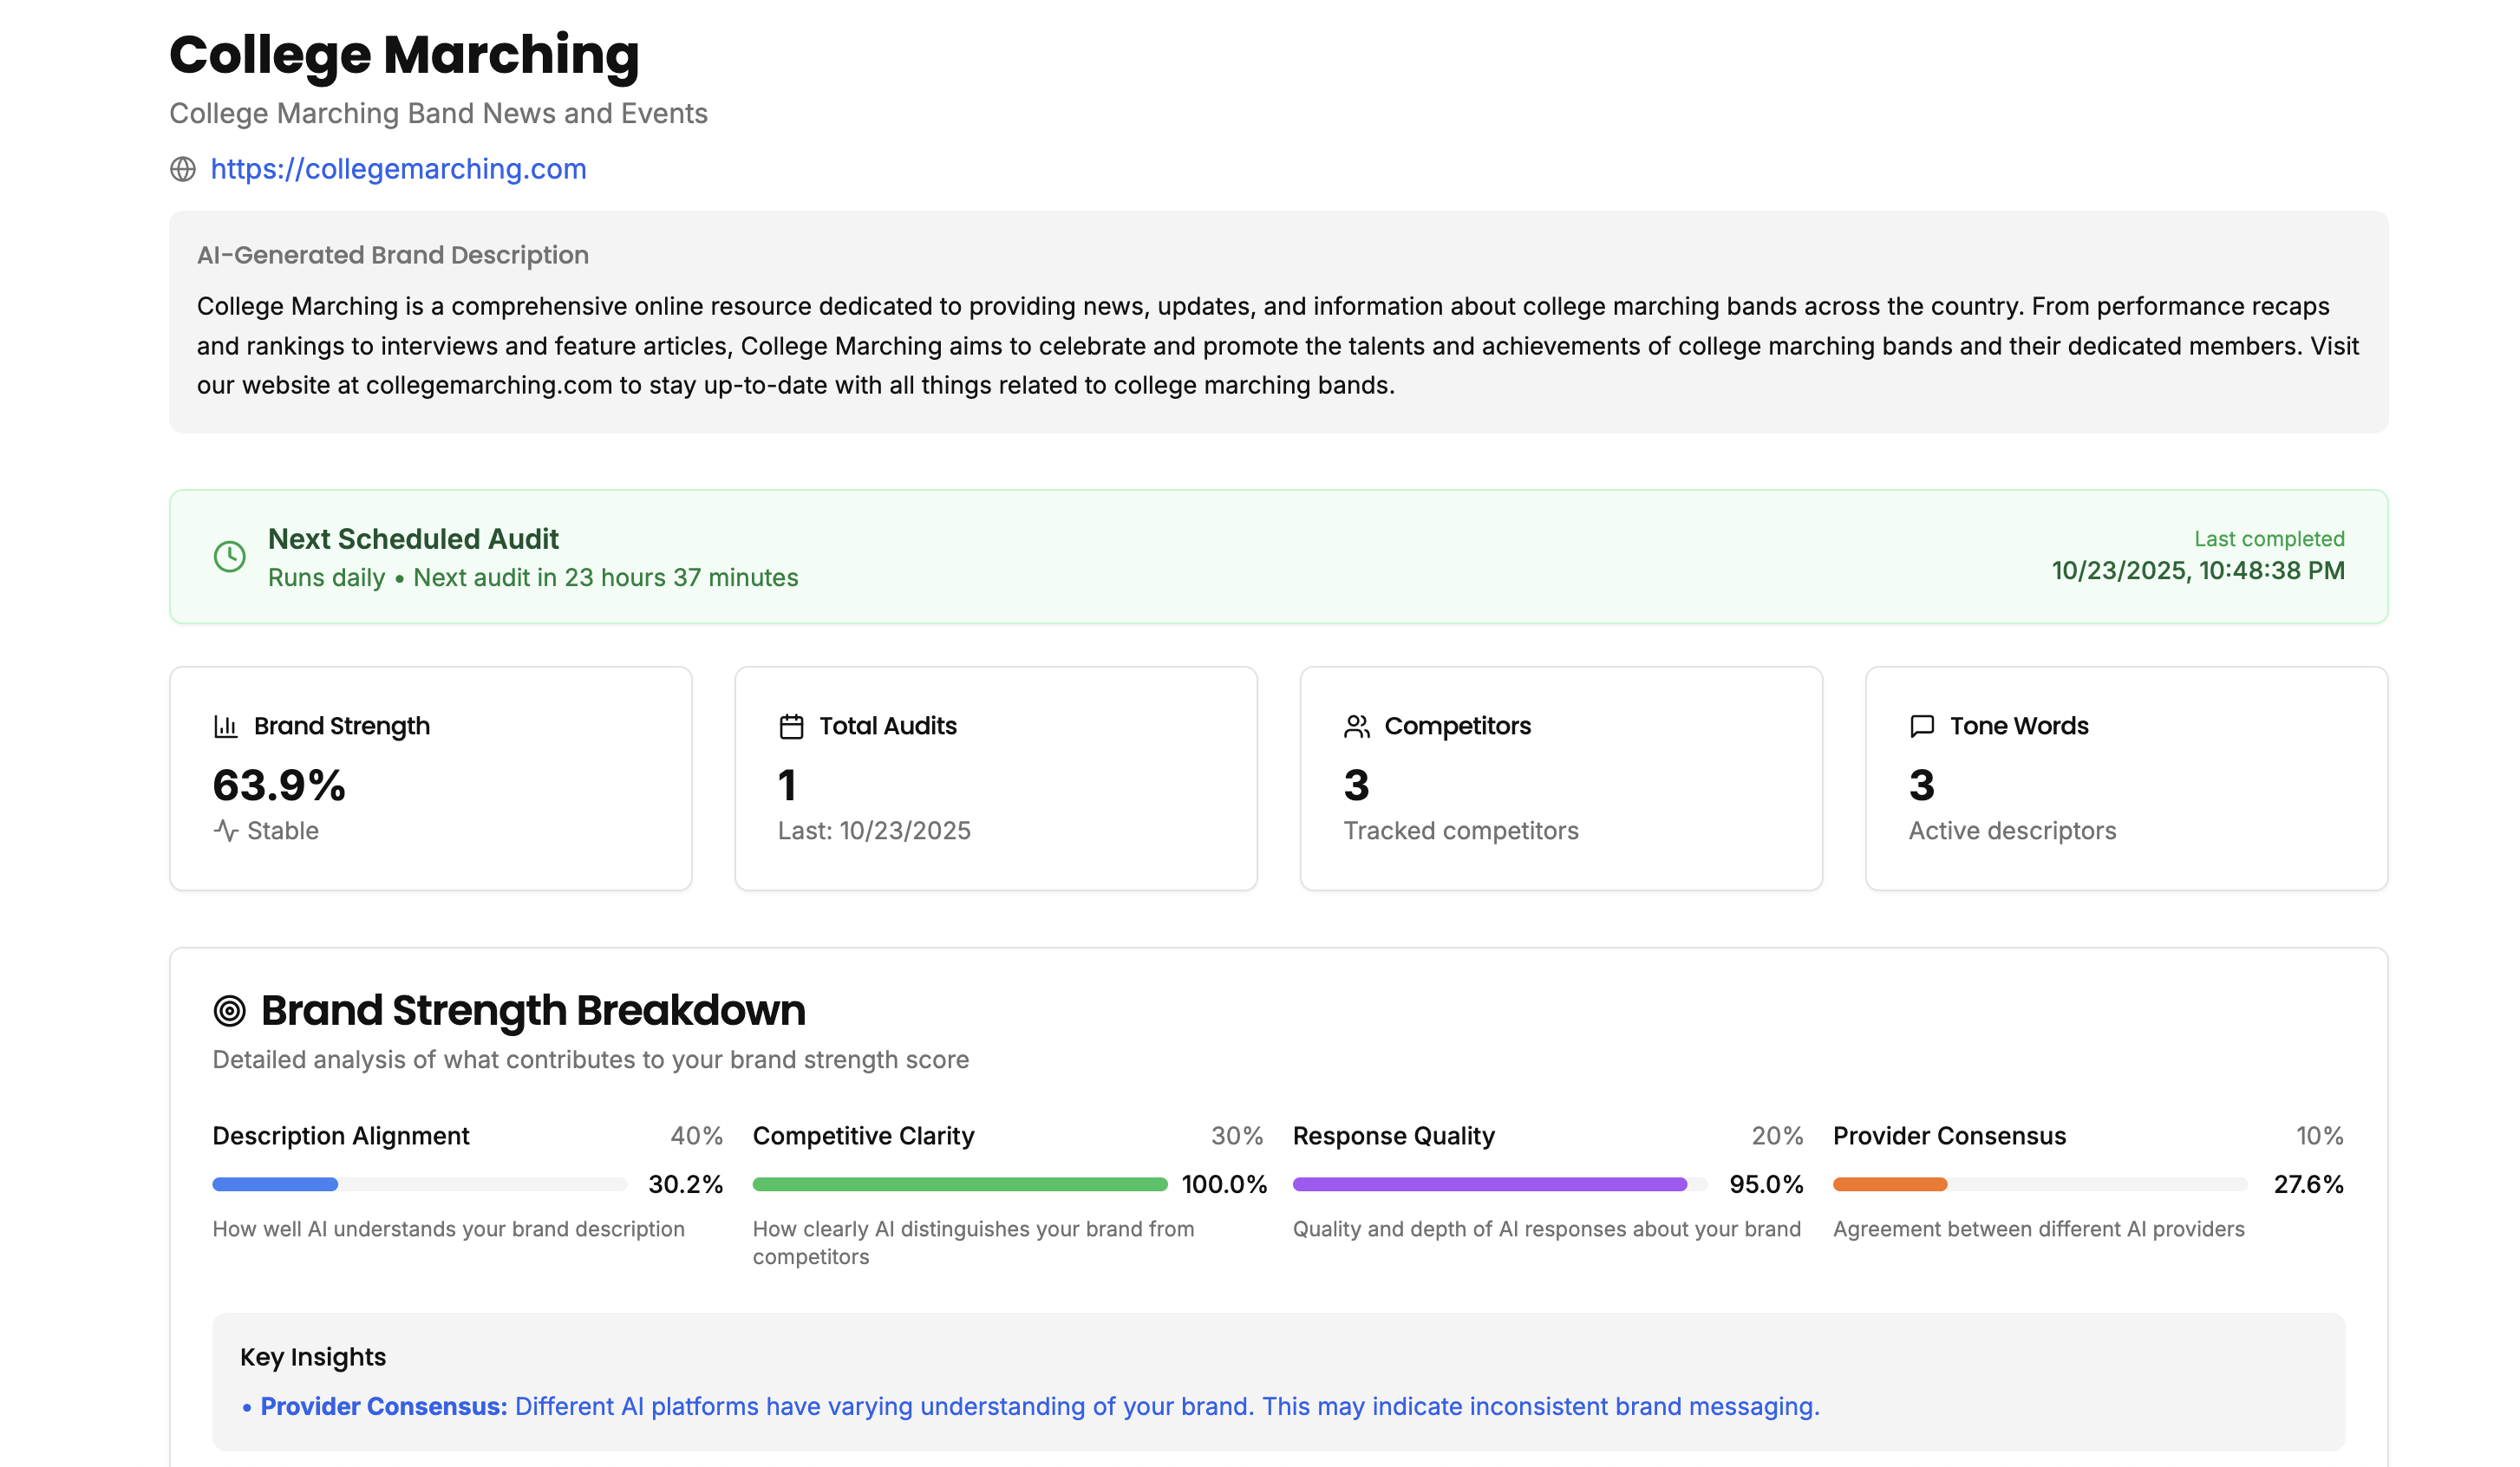The width and height of the screenshot is (2520, 1467).
Task: Open the Tone Words active descriptors card
Action: (2126, 779)
